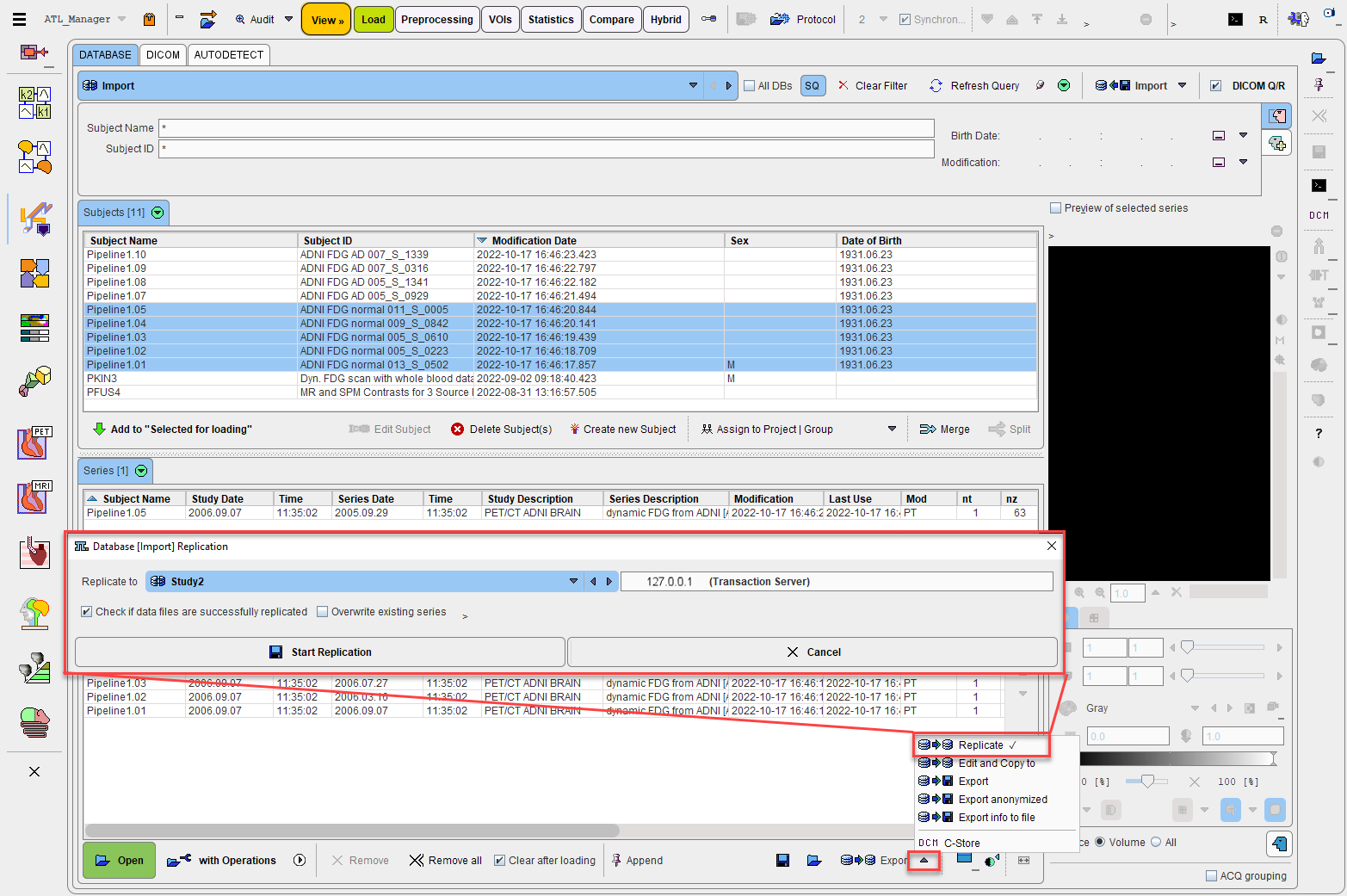The image size is (1347, 896).
Task: Open the Gray color table dropdown
Action: point(1195,708)
